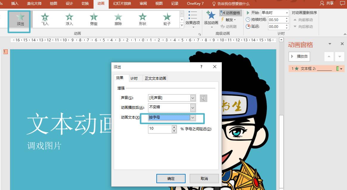Screen dimensions: 347x190
Task: Open the 声音 sound dropdown
Action: [193, 98]
